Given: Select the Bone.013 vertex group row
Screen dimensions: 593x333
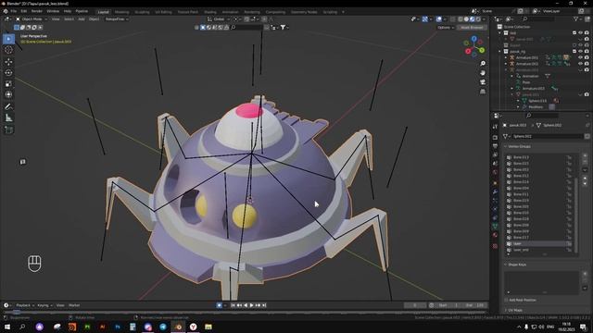Looking at the screenshot, I should point(539,157).
